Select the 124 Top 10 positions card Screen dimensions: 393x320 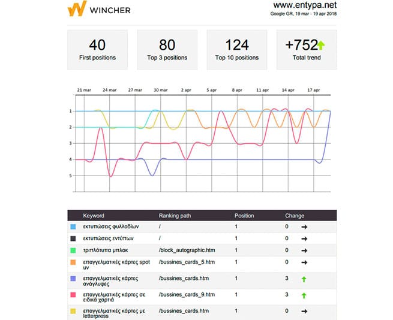237,50
